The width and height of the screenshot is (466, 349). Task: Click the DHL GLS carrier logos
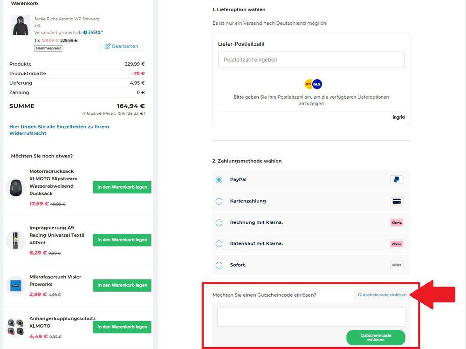[x=313, y=84]
